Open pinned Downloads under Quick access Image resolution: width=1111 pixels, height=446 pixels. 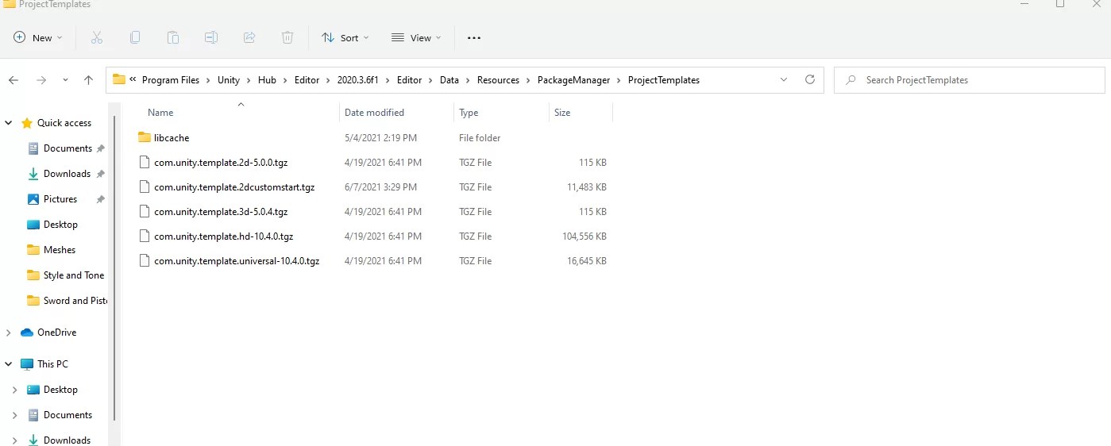(x=67, y=174)
